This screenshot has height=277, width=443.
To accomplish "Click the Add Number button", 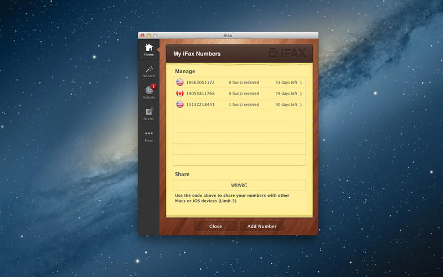I will click(x=261, y=226).
